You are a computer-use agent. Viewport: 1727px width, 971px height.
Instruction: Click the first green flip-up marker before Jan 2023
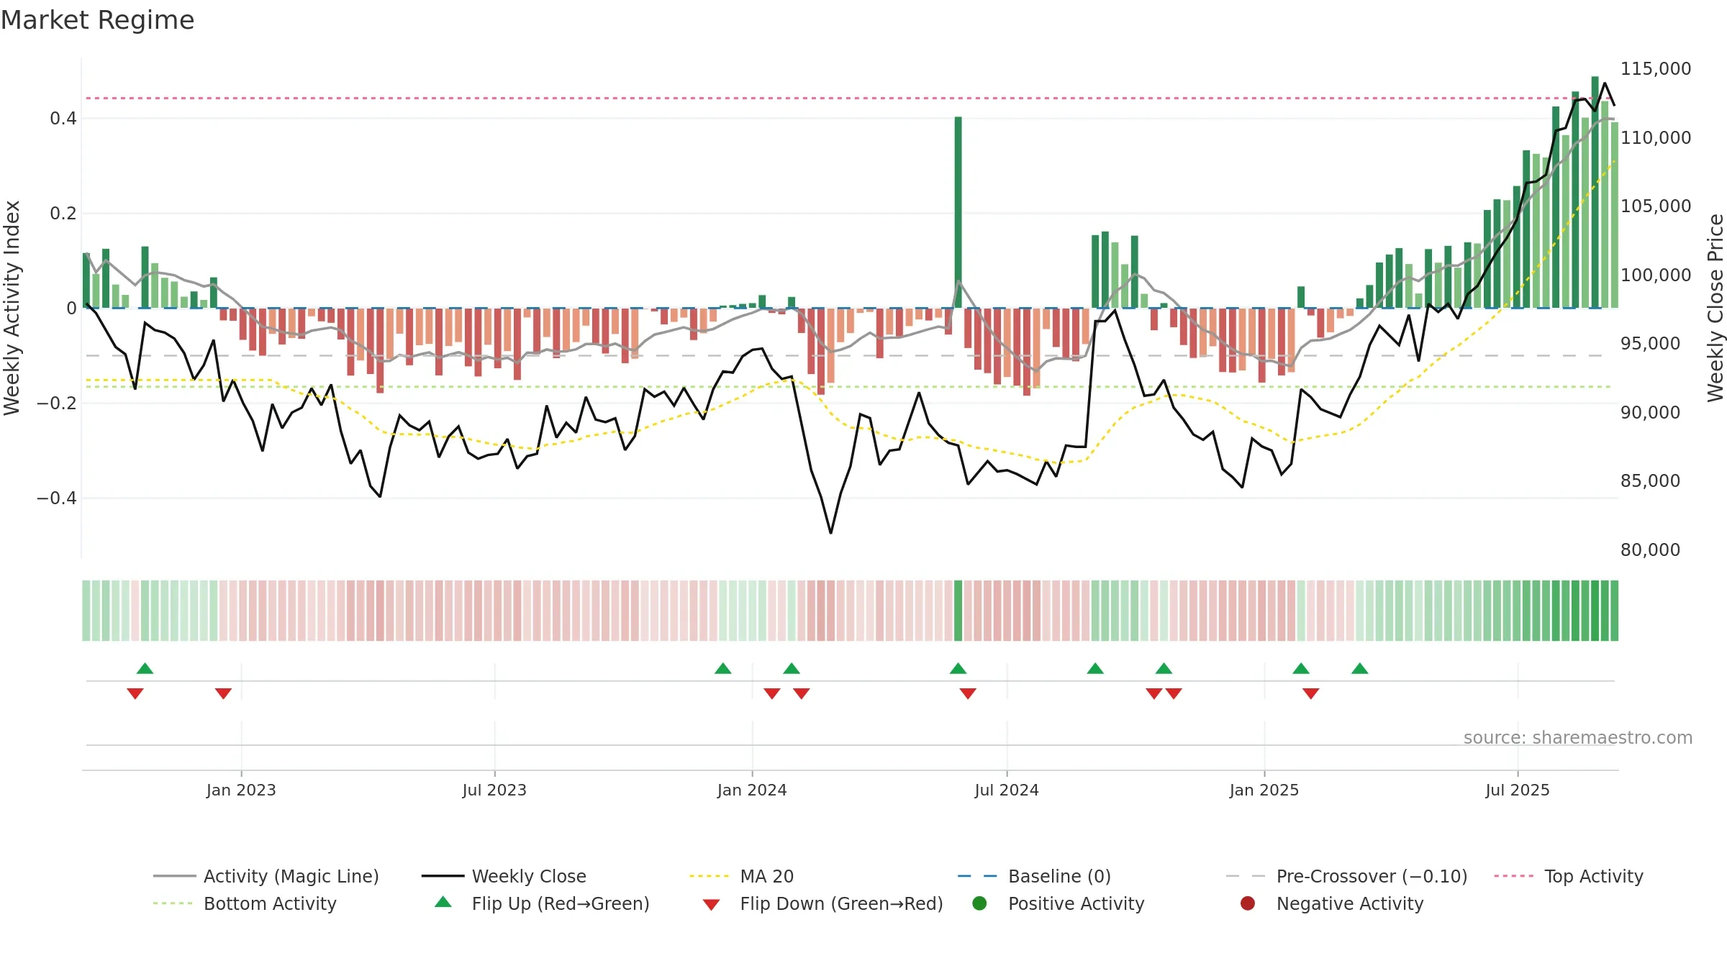point(145,668)
